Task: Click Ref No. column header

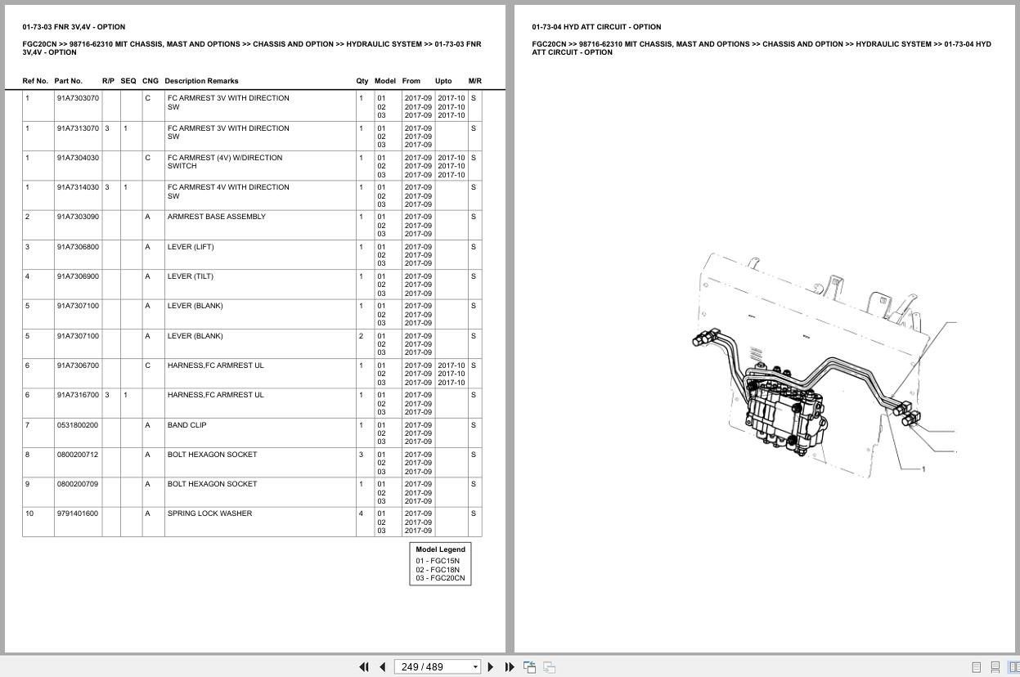Action: 35,81
